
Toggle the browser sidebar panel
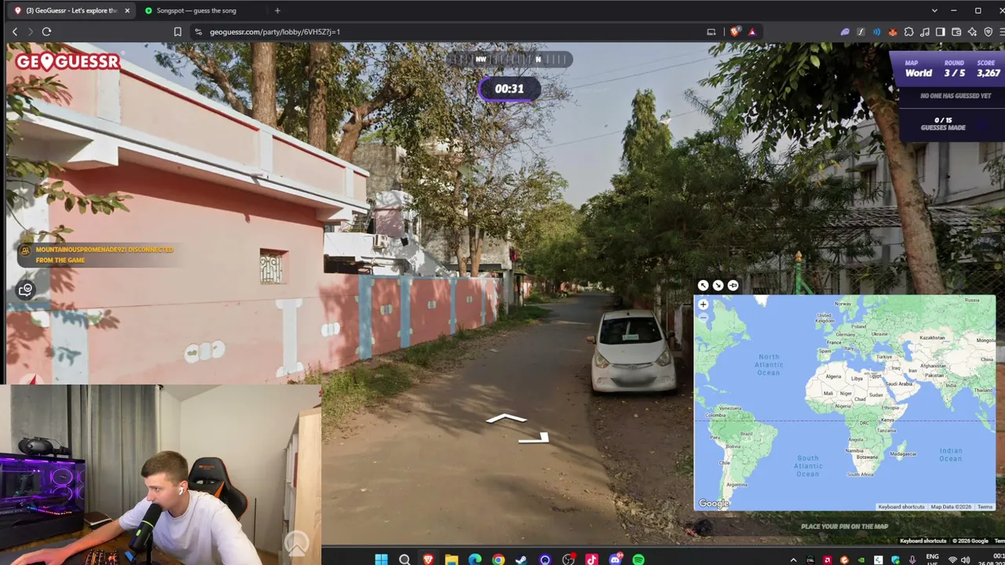941,31
